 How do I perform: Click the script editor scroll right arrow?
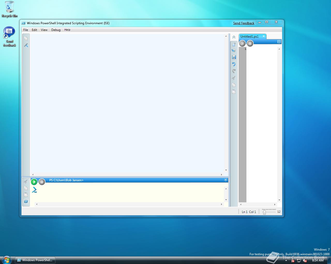click(x=275, y=204)
